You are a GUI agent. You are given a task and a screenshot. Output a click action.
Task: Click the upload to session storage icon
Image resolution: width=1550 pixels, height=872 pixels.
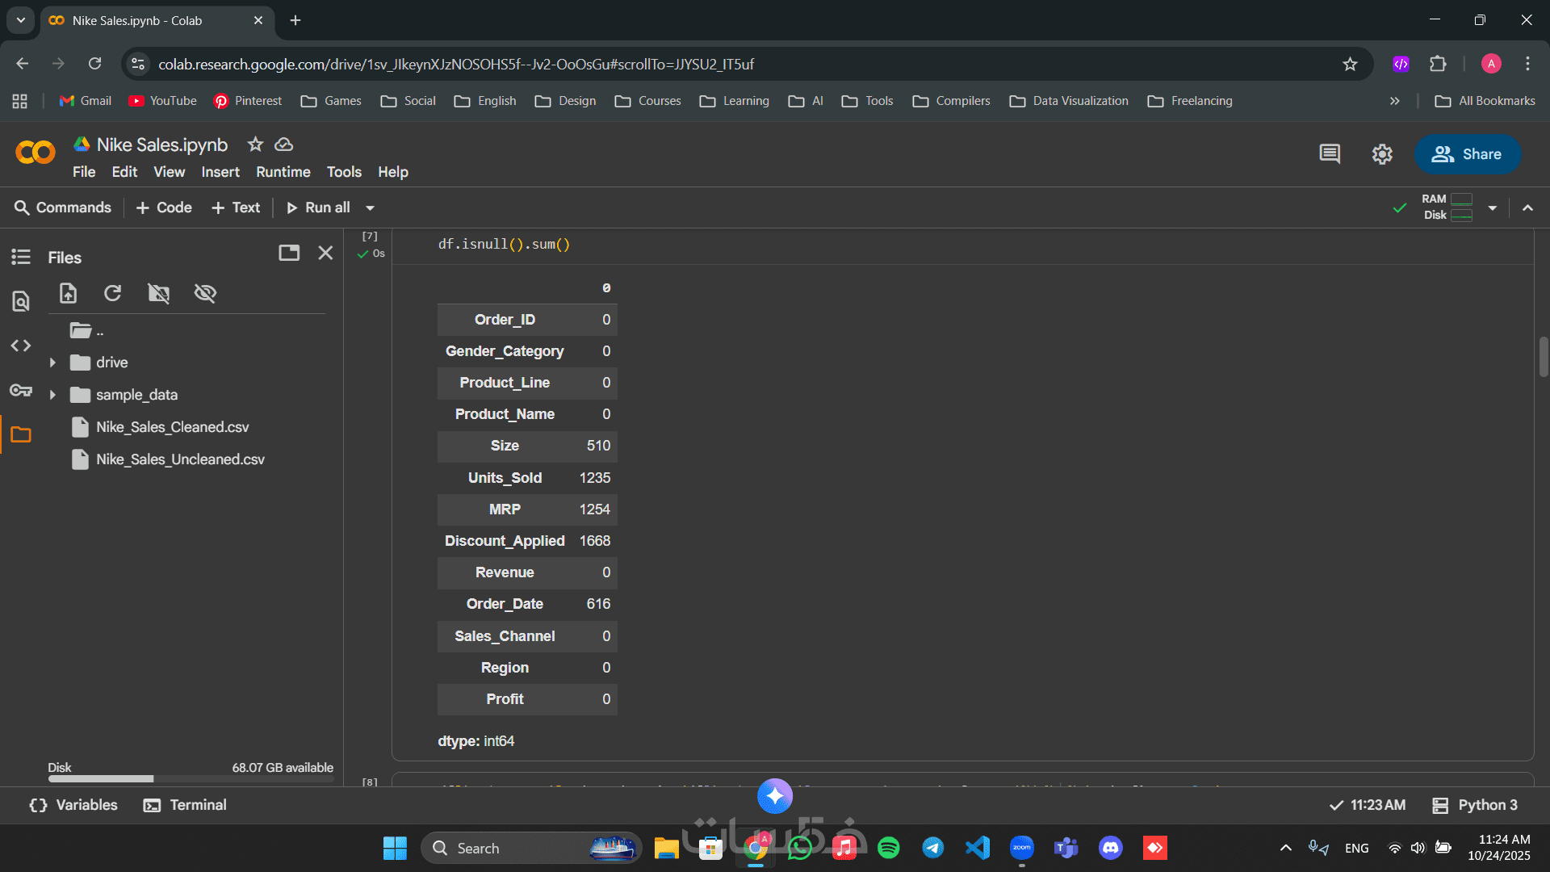tap(69, 293)
